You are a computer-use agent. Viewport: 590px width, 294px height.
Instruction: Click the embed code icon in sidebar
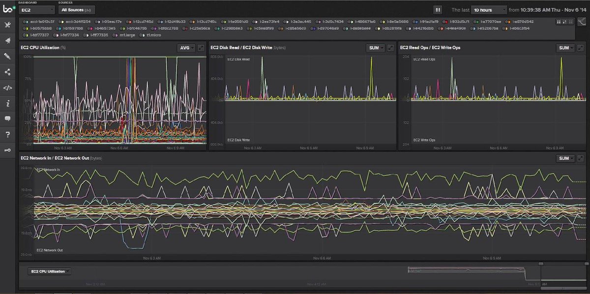click(8, 88)
